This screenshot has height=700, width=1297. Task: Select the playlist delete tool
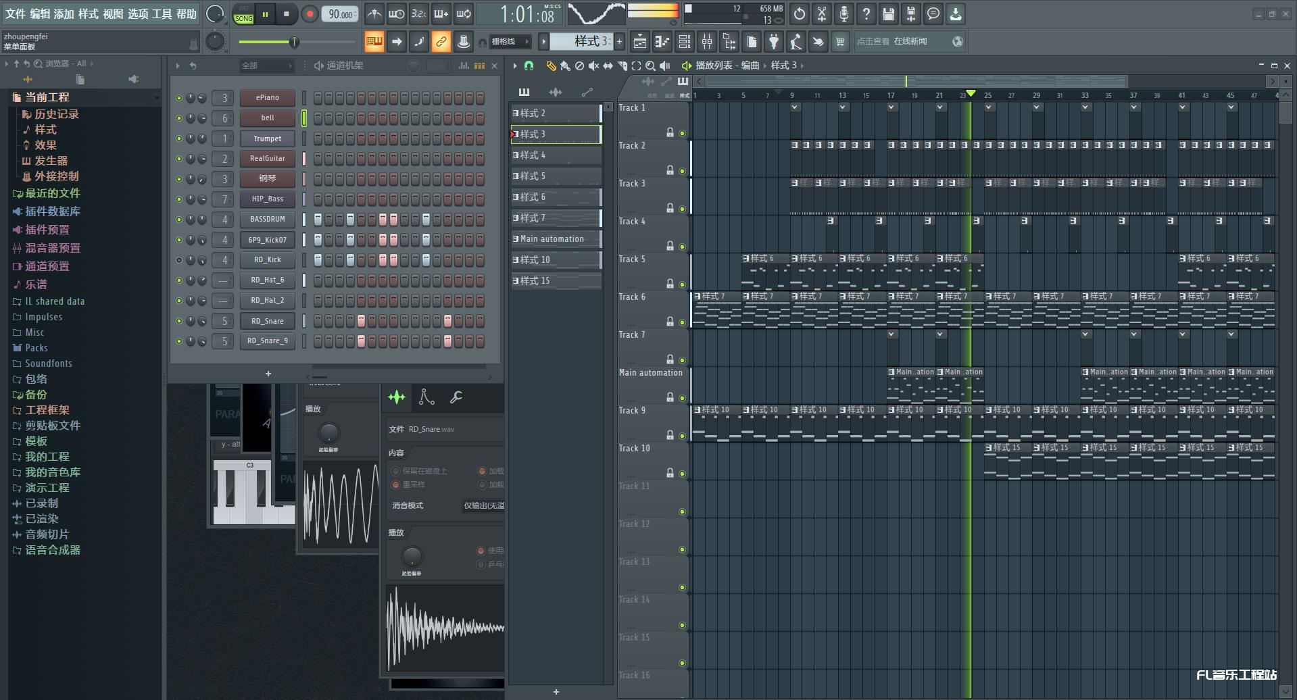(x=579, y=66)
